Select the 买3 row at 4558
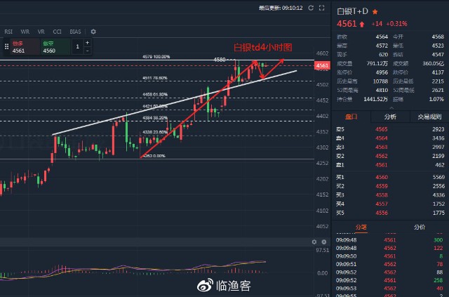 pyautogui.click(x=390, y=195)
